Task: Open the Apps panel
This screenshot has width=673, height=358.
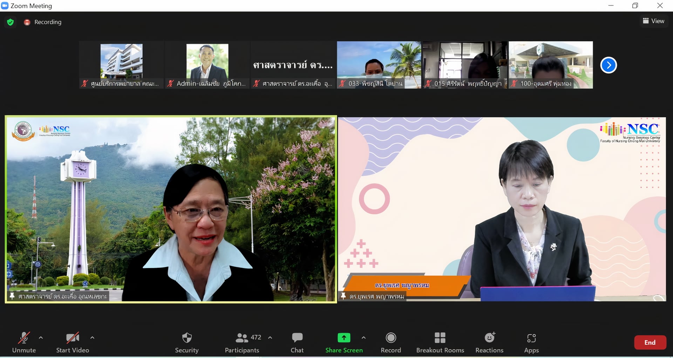Action: pos(531,342)
